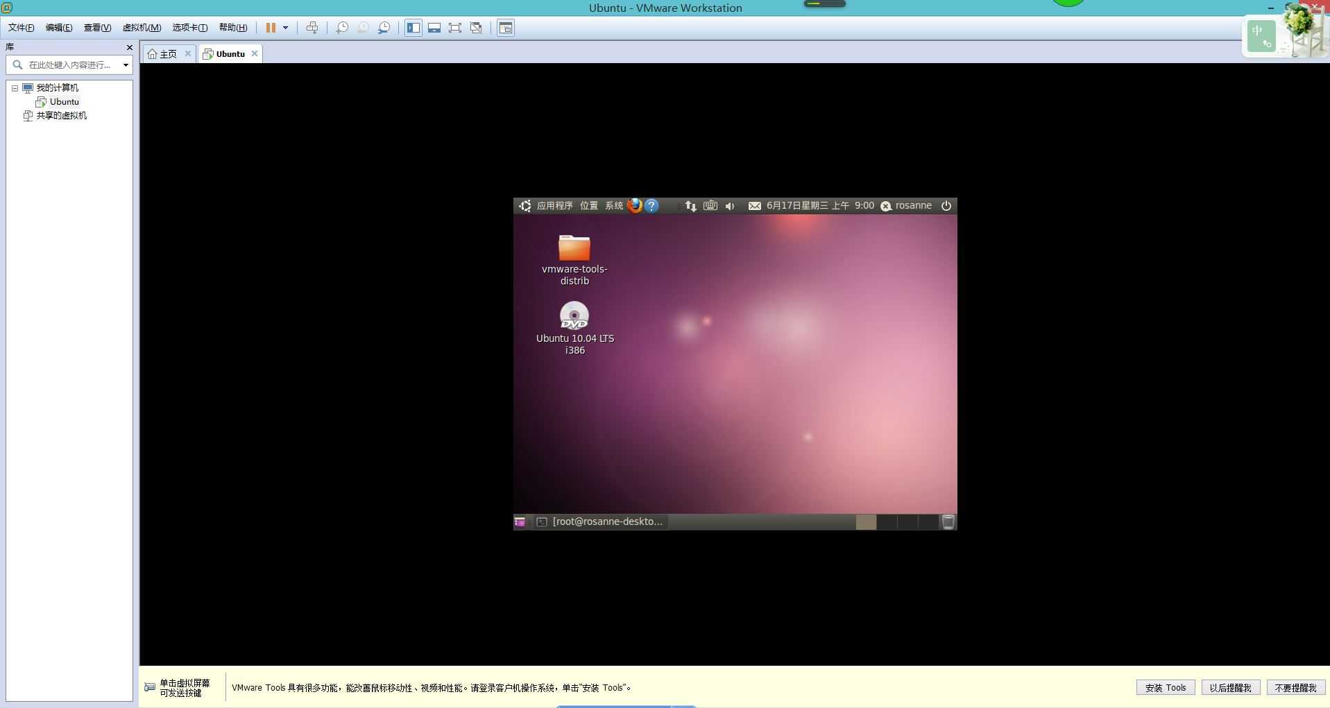Open the mail envelope indicator
The width and height of the screenshot is (1330, 708).
[x=755, y=206]
